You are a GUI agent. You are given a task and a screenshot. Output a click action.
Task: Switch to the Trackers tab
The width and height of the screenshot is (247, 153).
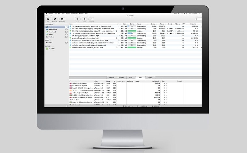point(121,77)
